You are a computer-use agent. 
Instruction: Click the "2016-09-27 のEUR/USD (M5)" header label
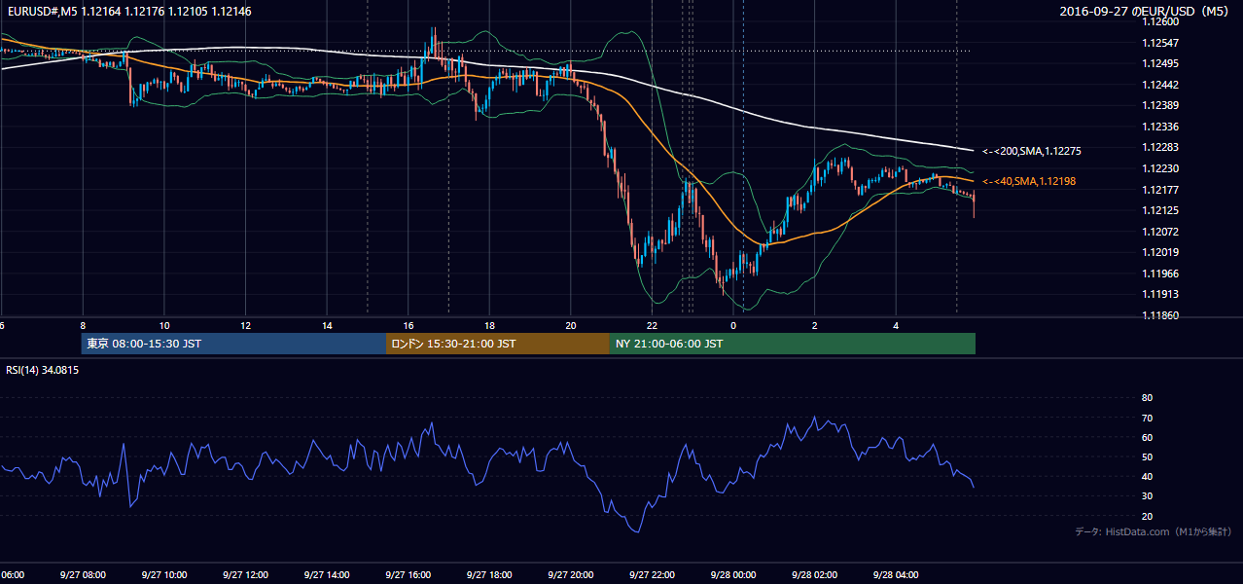point(1145,12)
